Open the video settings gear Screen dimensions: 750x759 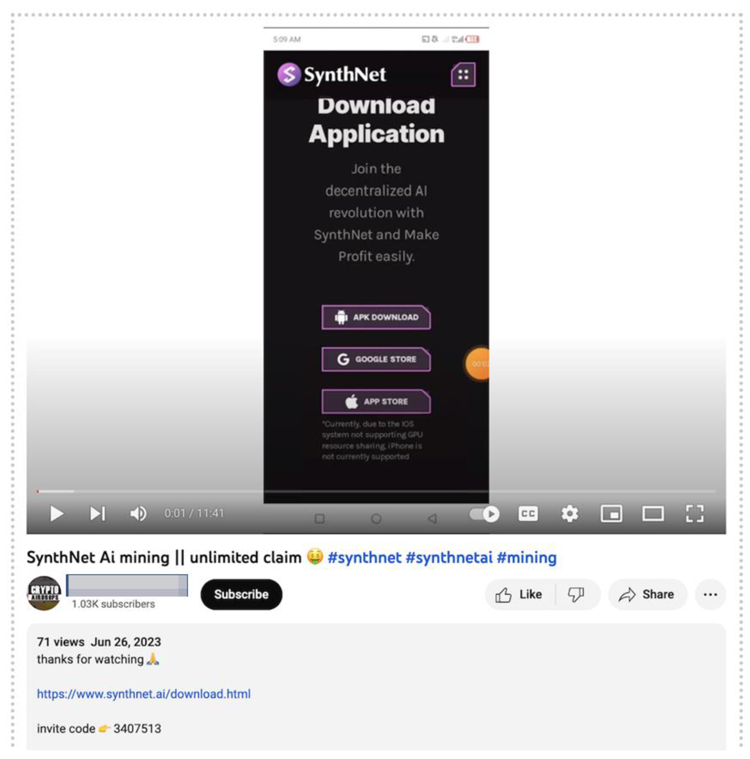click(x=570, y=514)
